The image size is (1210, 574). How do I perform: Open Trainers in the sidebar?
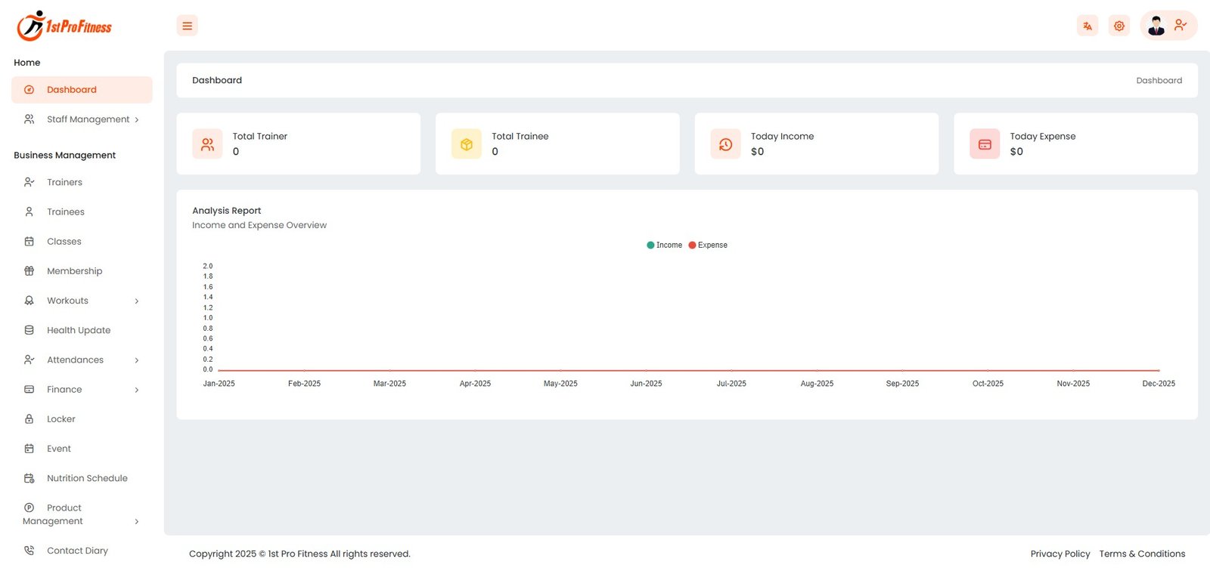(x=64, y=182)
